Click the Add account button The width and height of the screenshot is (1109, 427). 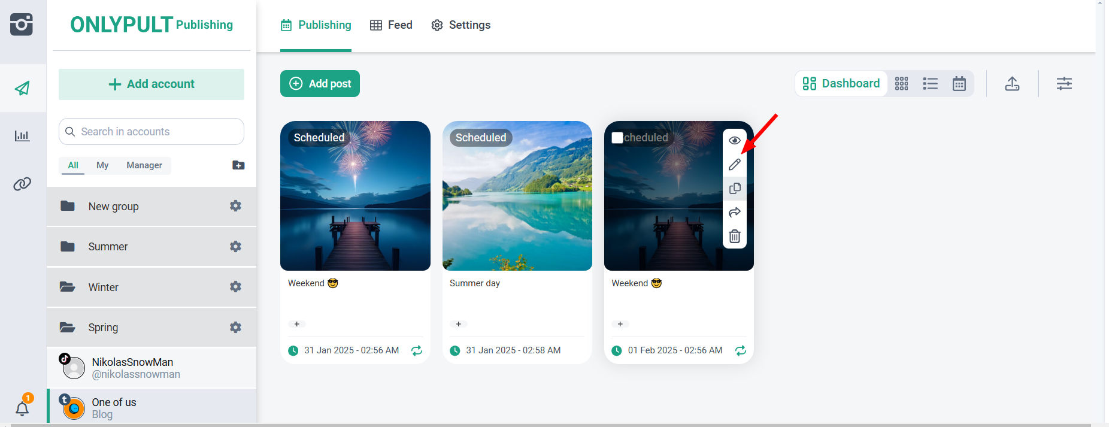click(x=151, y=84)
